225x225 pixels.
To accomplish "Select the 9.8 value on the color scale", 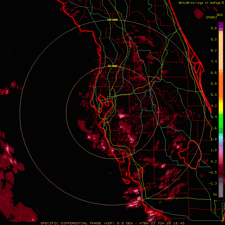I will point(214,28).
